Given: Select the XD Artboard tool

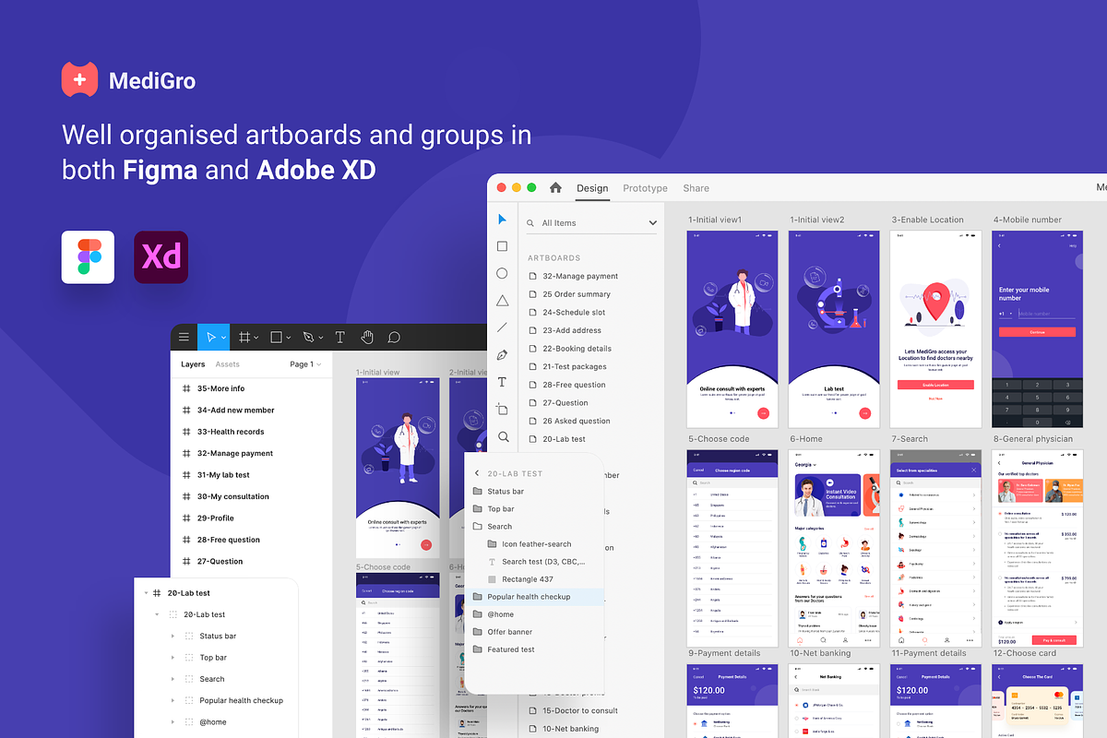Looking at the screenshot, I should [x=502, y=409].
